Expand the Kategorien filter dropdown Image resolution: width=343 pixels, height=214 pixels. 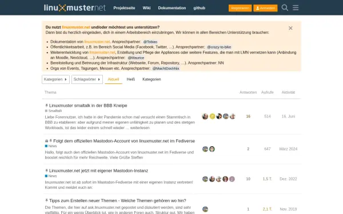[x=55, y=79]
